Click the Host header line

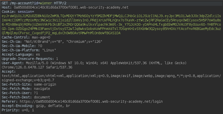[50, 7]
